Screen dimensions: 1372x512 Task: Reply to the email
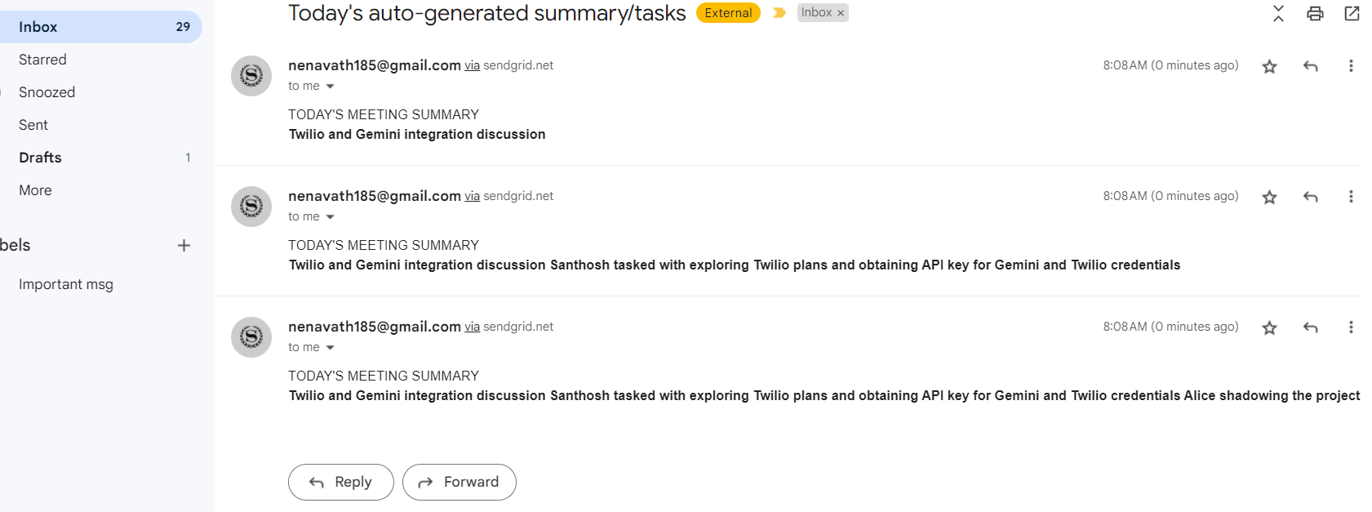tap(340, 482)
